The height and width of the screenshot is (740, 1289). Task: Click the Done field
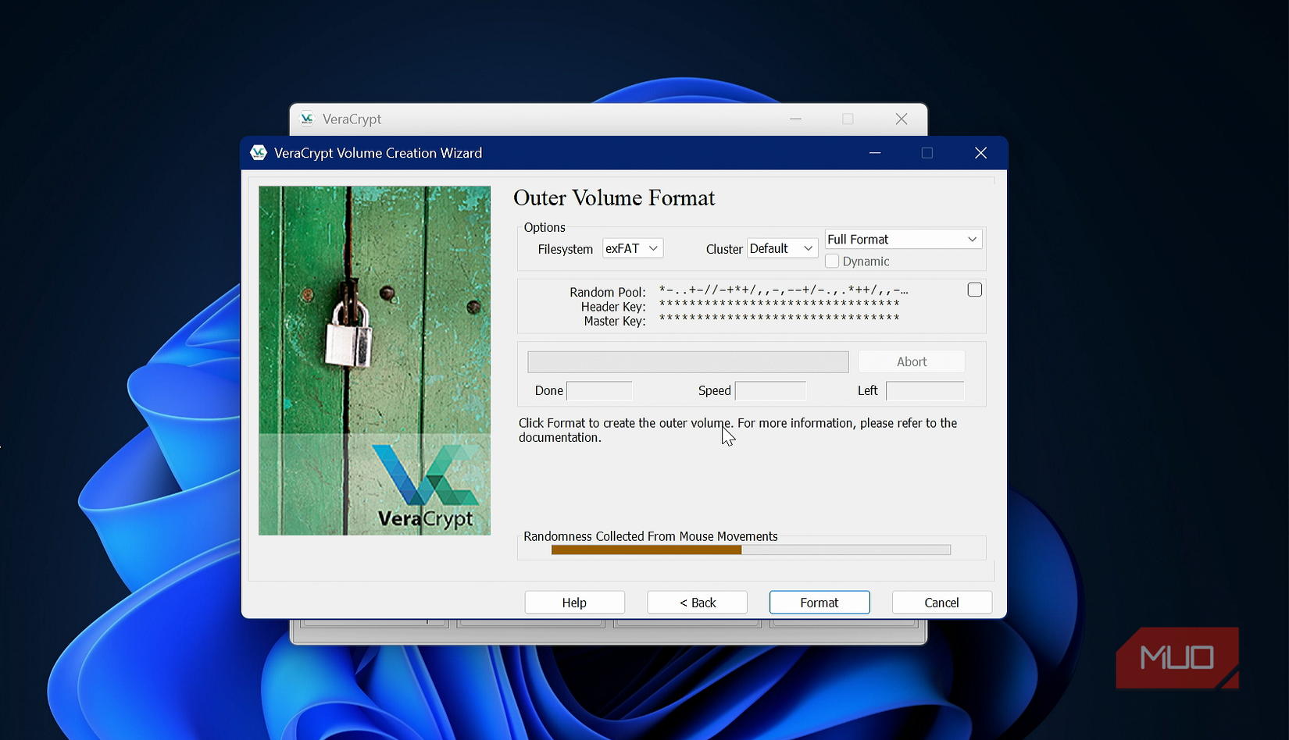point(598,390)
